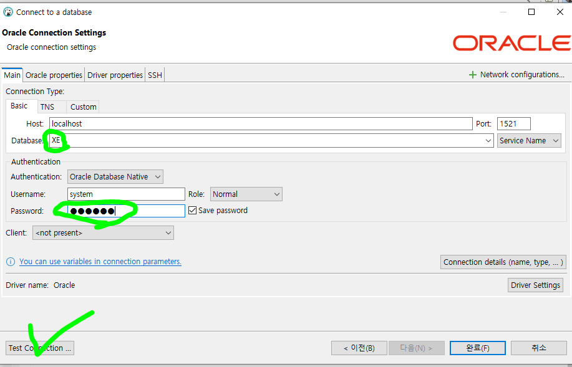
Task: Expand the Authentication method dropdown
Action: tap(115, 177)
